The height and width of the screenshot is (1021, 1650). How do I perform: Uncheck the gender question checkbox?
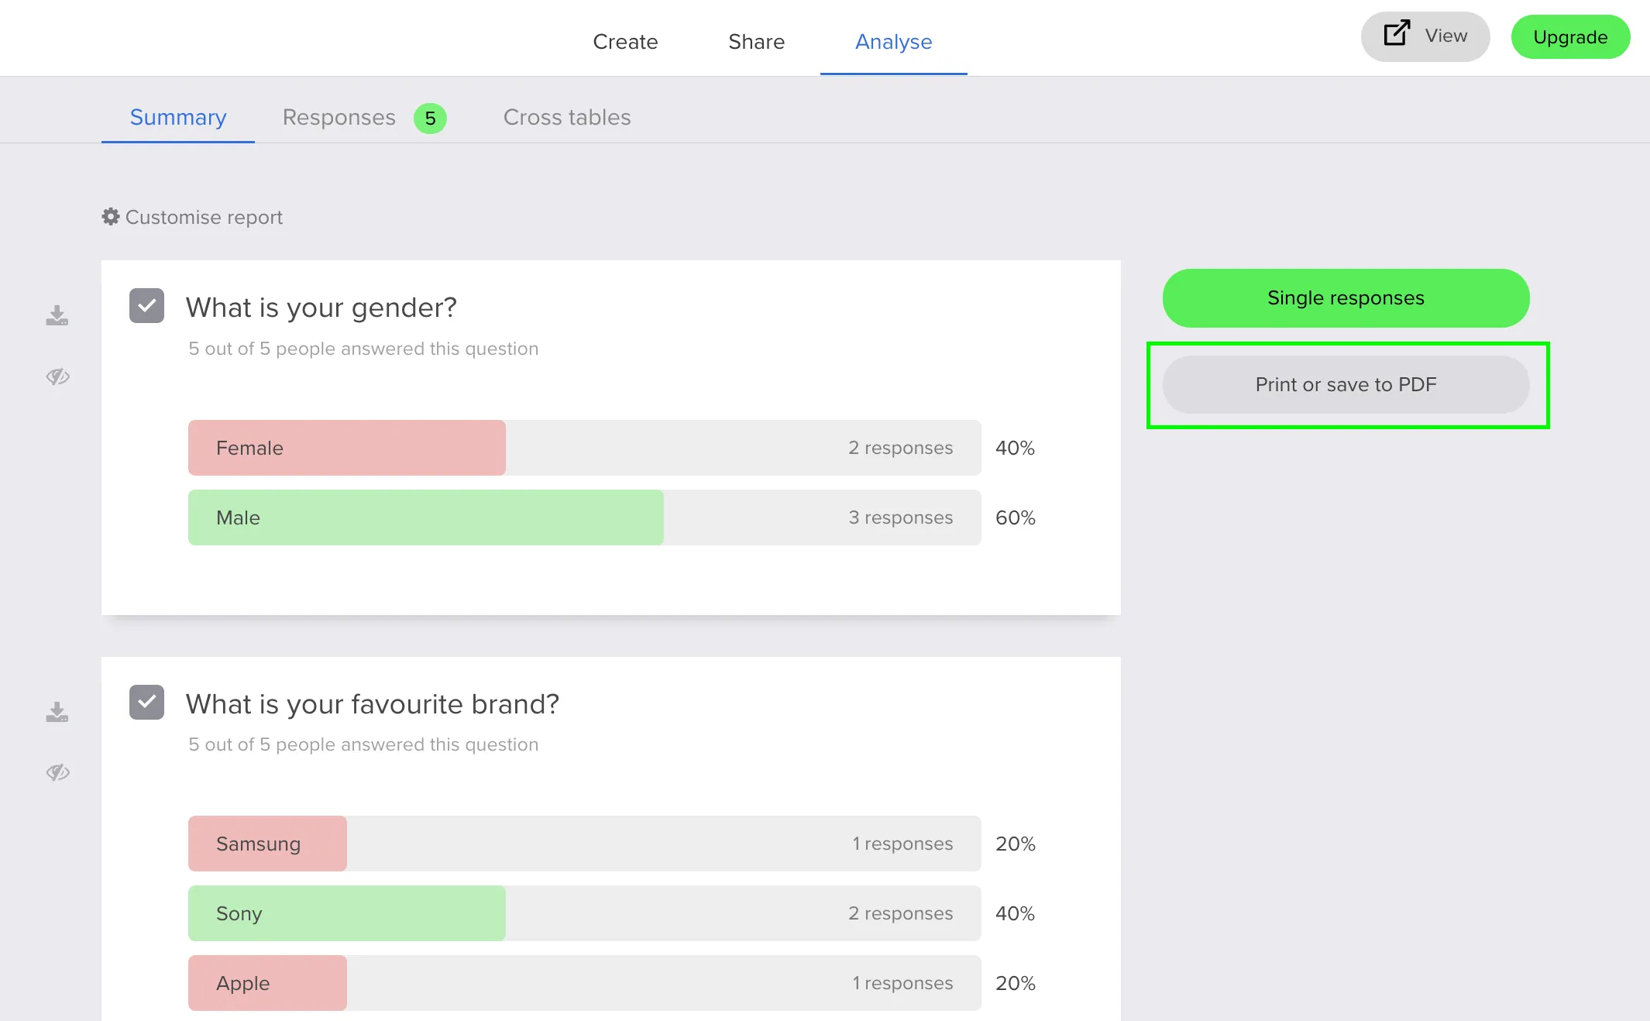tap(146, 306)
